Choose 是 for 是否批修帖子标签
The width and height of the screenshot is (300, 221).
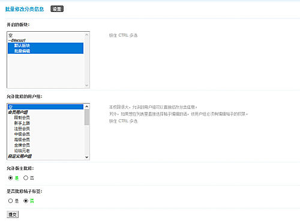11,201
